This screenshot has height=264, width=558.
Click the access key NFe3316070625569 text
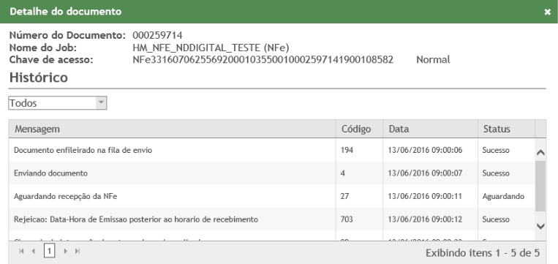point(263,59)
